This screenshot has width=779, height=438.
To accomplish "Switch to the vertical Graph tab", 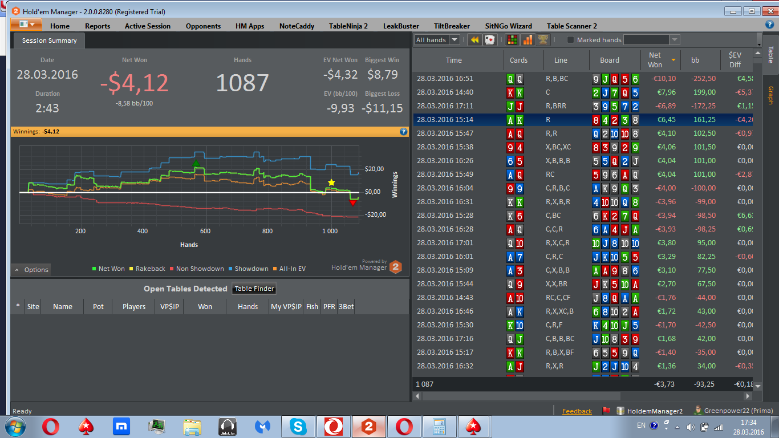I will pyautogui.click(x=770, y=95).
